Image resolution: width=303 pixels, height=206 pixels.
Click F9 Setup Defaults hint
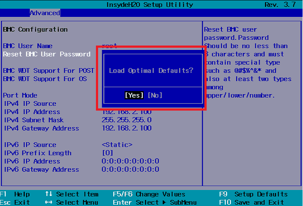click(x=254, y=194)
